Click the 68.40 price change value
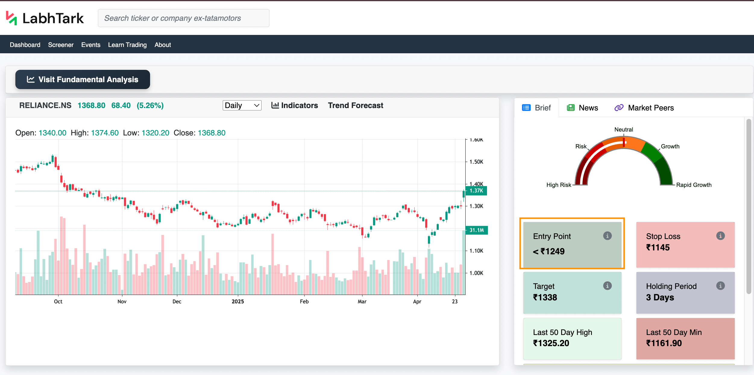Viewport: 754px width, 375px height. tap(121, 105)
